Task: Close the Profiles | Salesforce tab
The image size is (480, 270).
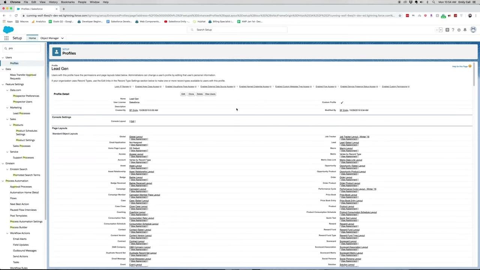Action: 56,9
